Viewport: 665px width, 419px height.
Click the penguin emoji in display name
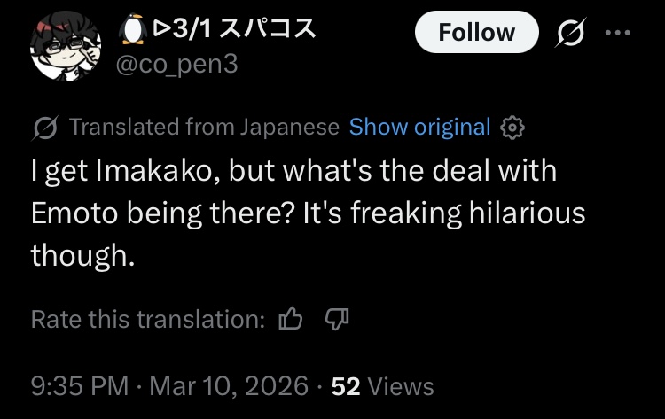133,28
